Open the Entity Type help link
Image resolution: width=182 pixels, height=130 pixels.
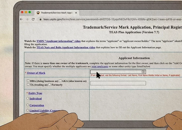[x=35, y=93]
